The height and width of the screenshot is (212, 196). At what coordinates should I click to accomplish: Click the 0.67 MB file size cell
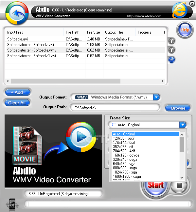pos(94,56)
